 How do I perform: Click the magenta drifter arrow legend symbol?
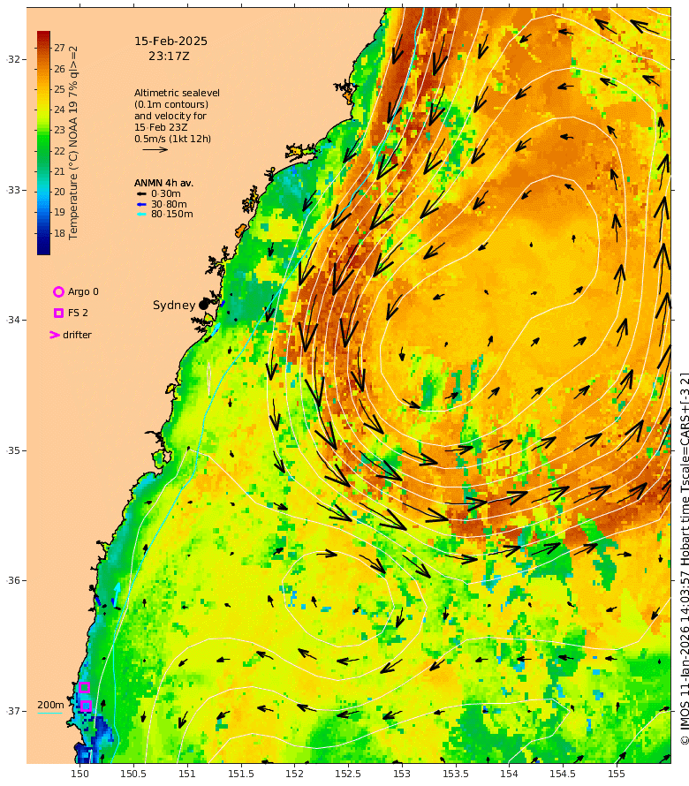pos(55,335)
